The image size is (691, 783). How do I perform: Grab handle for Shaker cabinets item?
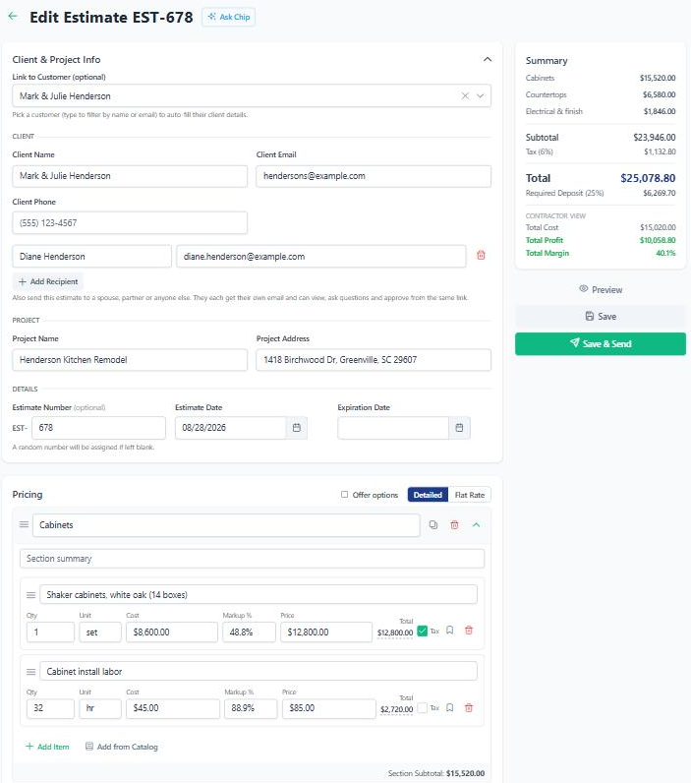30,595
